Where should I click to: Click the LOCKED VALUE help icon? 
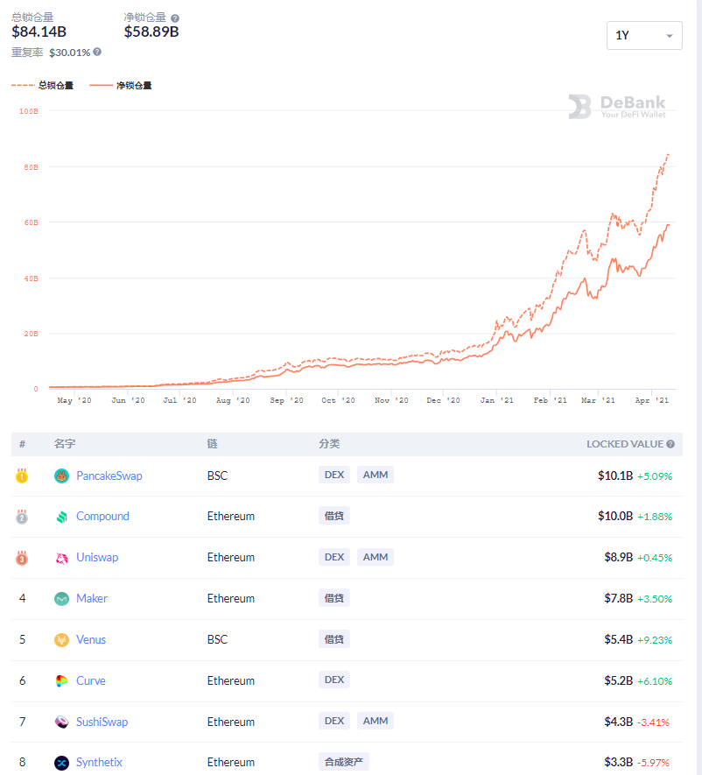[x=670, y=444]
